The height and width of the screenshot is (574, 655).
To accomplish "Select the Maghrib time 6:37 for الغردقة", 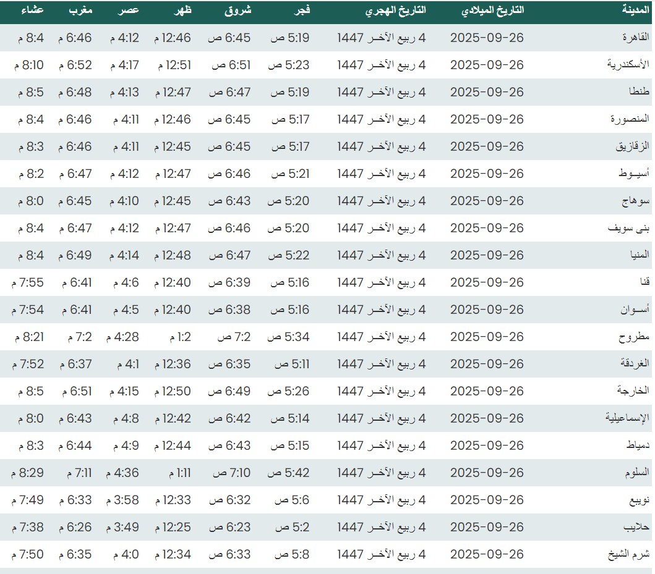I will coord(75,364).
